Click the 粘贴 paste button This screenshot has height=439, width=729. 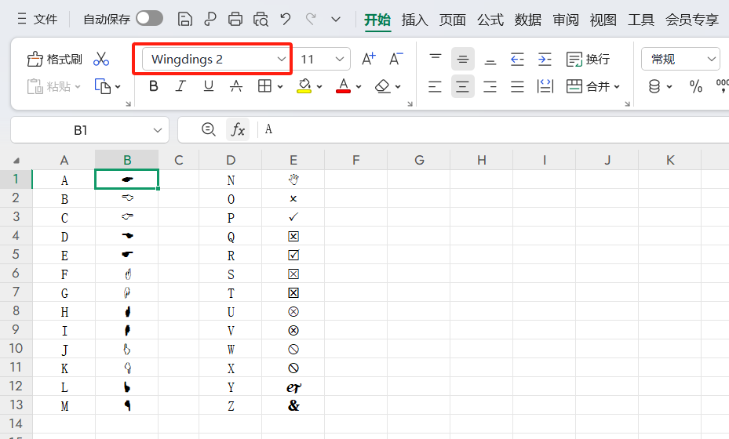[53, 86]
